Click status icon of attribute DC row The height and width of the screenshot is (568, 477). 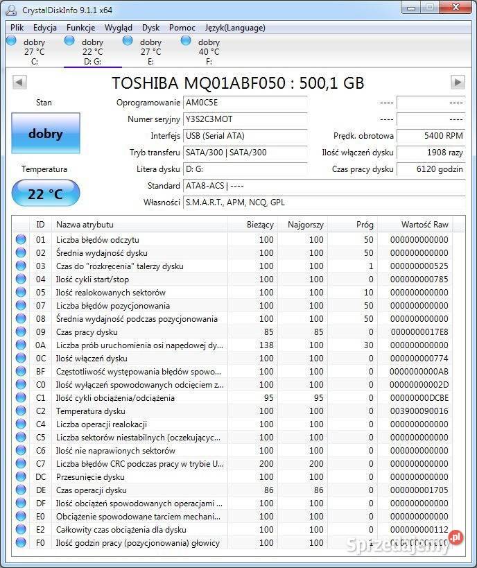click(21, 476)
